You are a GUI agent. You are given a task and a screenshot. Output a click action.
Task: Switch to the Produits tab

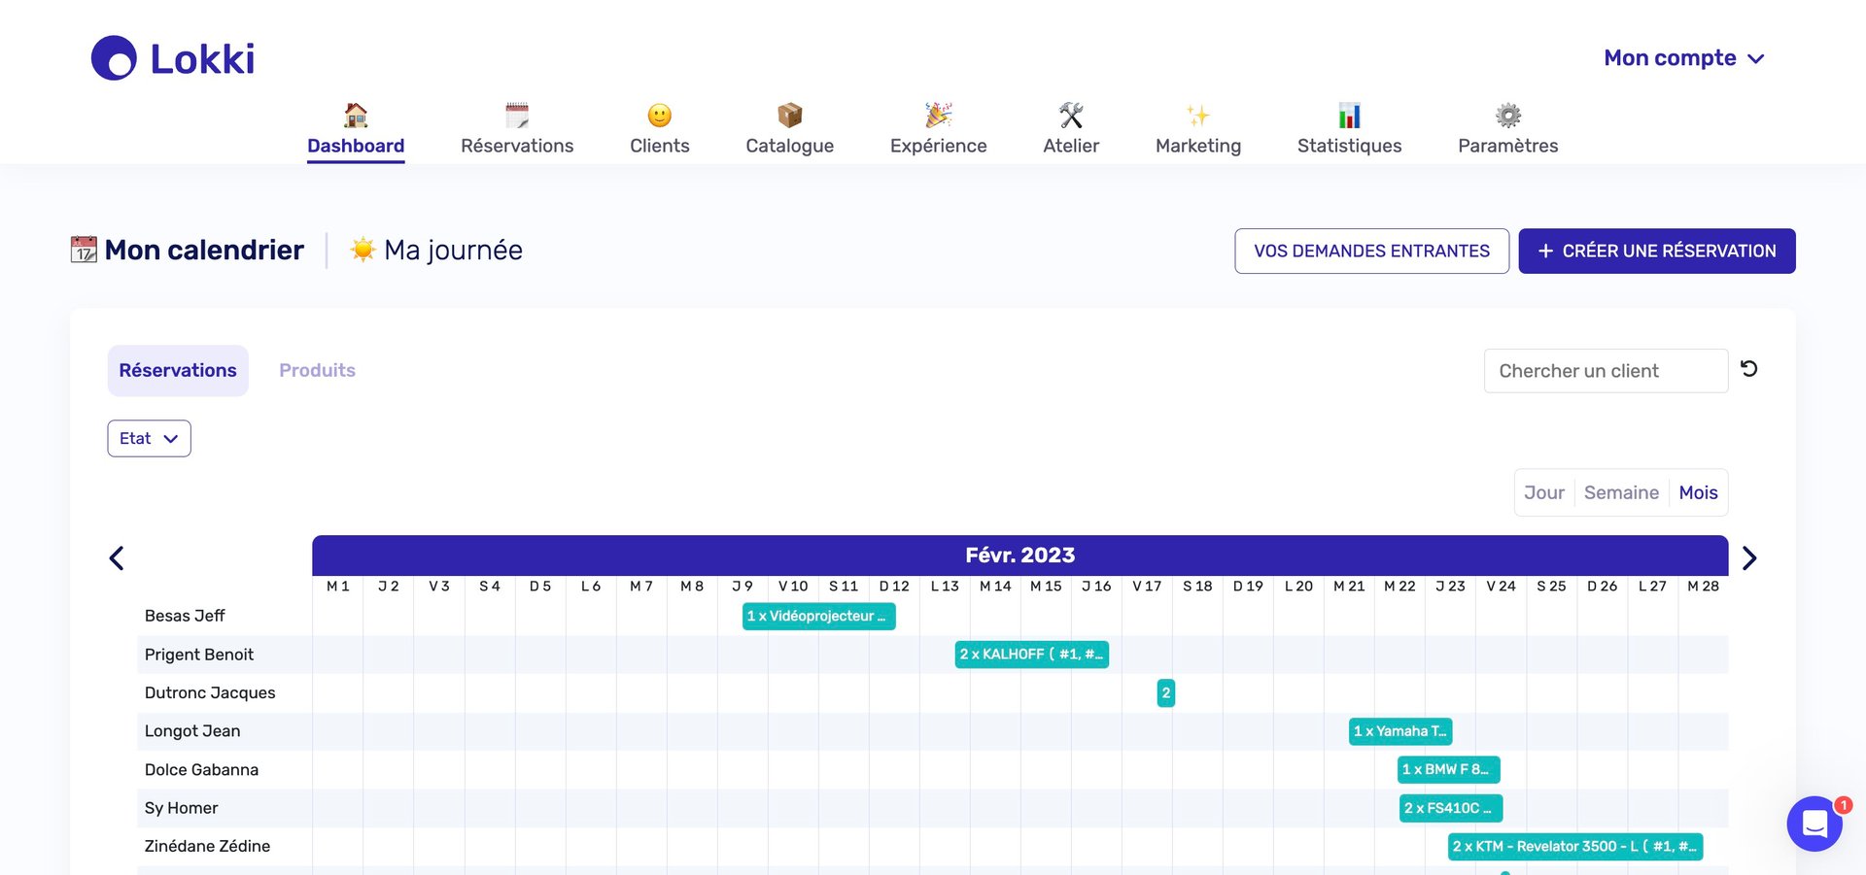[x=317, y=370]
